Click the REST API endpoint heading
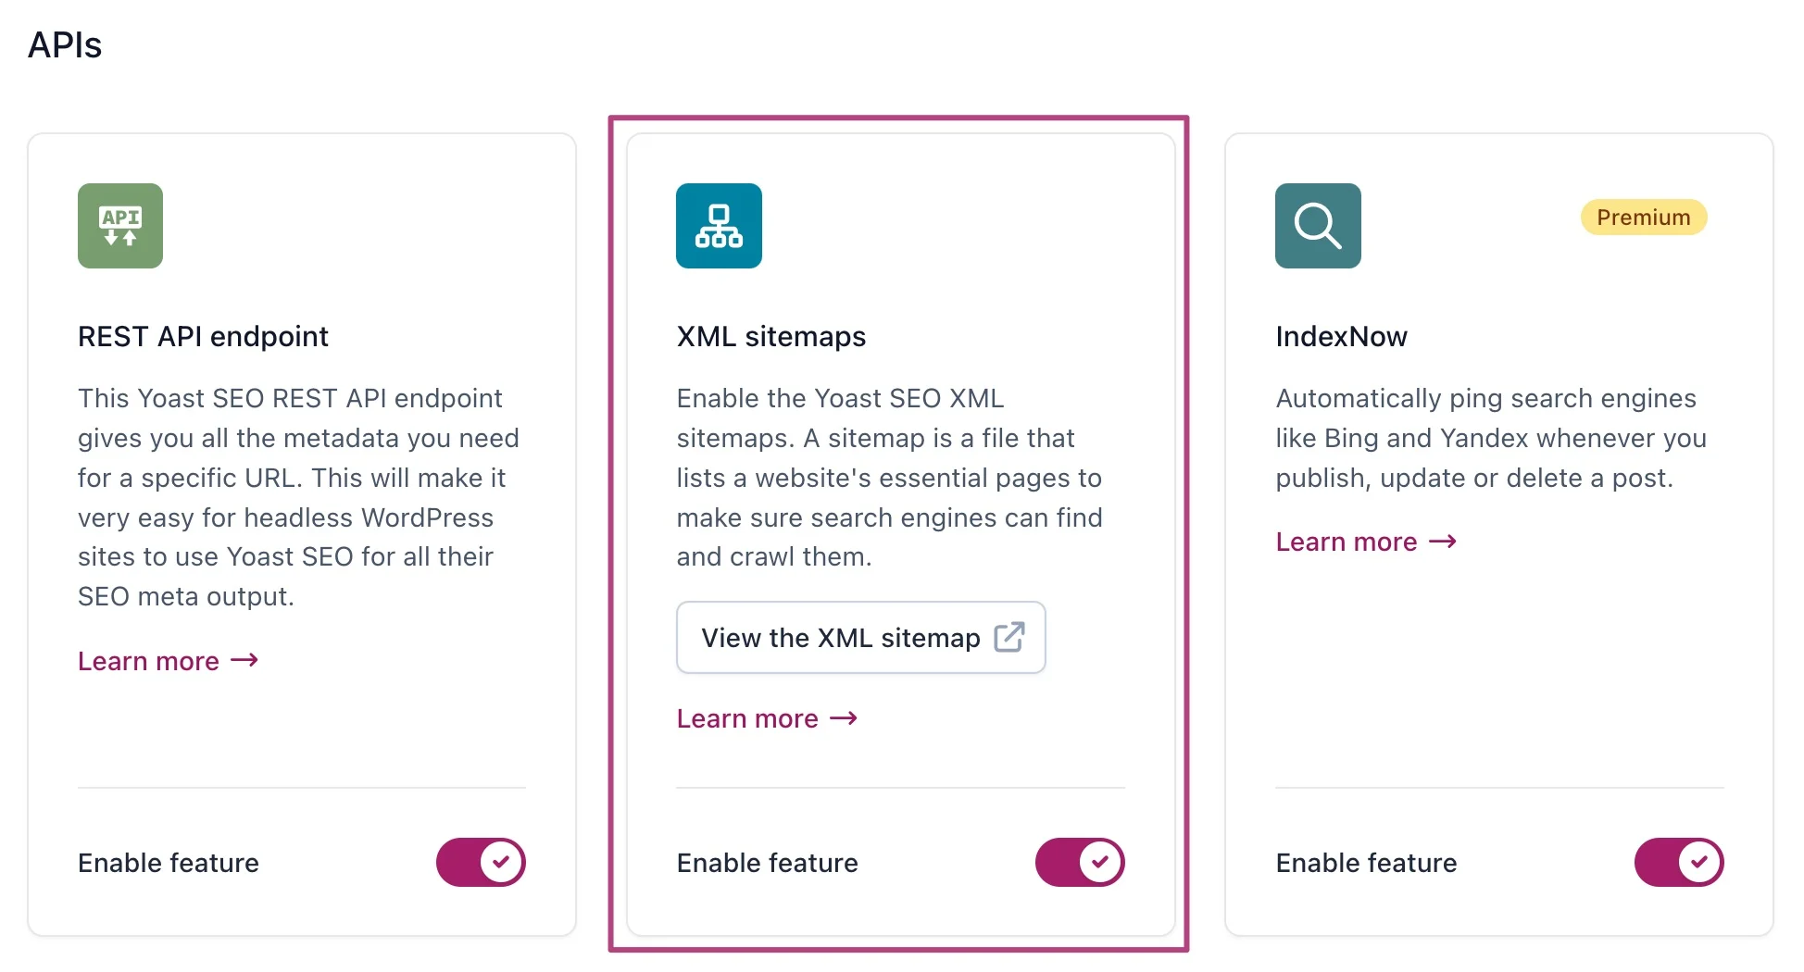The height and width of the screenshot is (972, 1804). [x=203, y=336]
